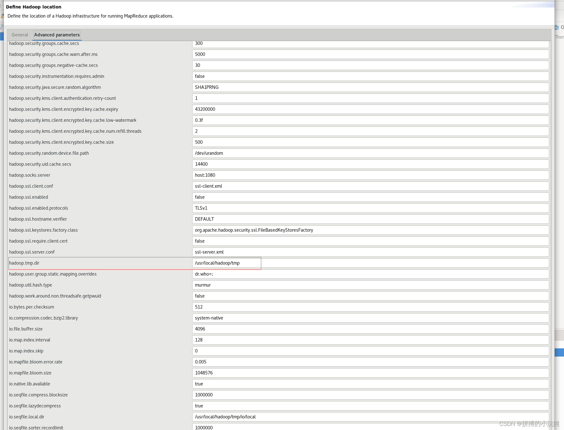Edit io.map.index.interval field
This screenshot has width=564, height=430.
[x=371, y=340]
